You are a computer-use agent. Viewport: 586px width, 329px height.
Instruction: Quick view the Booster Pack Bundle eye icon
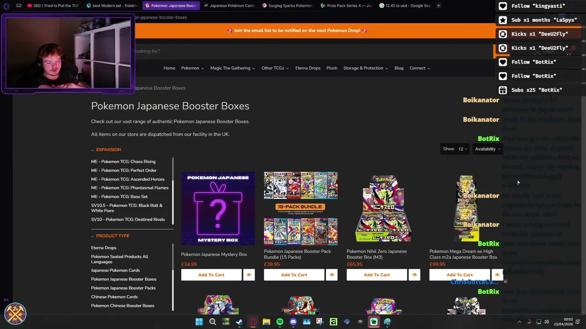(332, 275)
